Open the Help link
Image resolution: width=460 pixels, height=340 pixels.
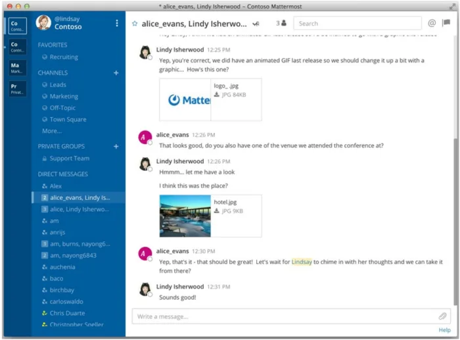point(444,330)
